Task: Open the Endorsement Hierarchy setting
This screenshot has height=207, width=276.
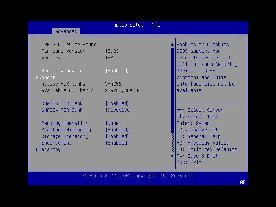Action: tap(117, 143)
